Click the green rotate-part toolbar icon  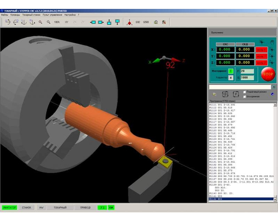point(156,22)
